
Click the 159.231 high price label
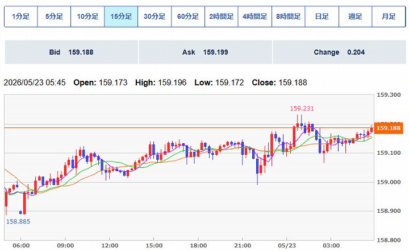pos(302,109)
